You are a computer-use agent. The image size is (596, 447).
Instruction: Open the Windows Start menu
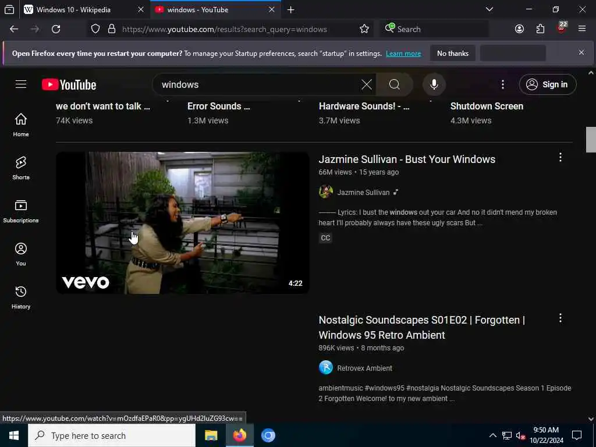pos(14,435)
